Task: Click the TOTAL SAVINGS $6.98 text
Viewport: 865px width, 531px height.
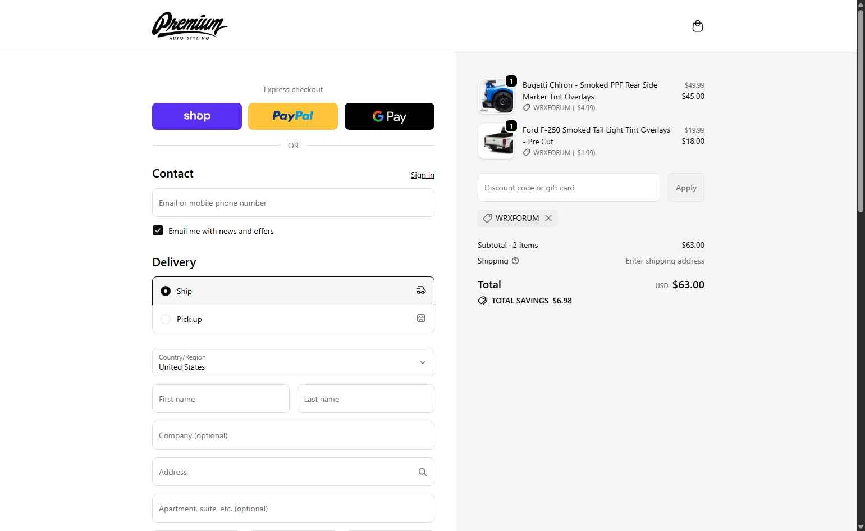Action: (x=532, y=301)
